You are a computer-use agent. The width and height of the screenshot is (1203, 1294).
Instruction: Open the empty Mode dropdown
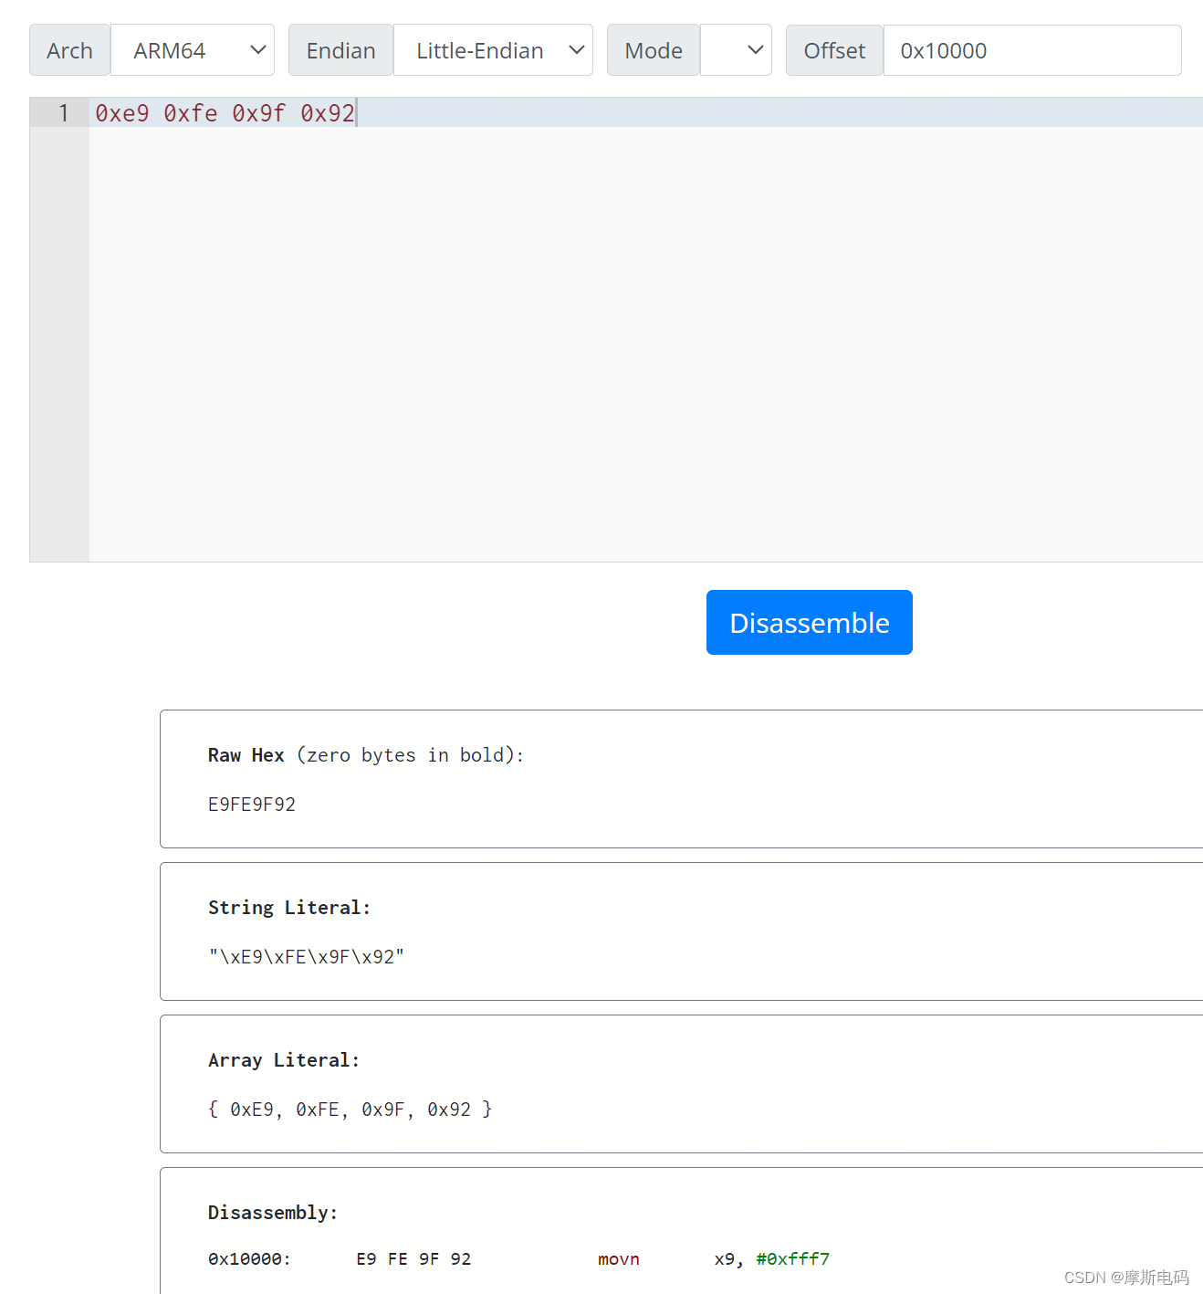pos(736,50)
